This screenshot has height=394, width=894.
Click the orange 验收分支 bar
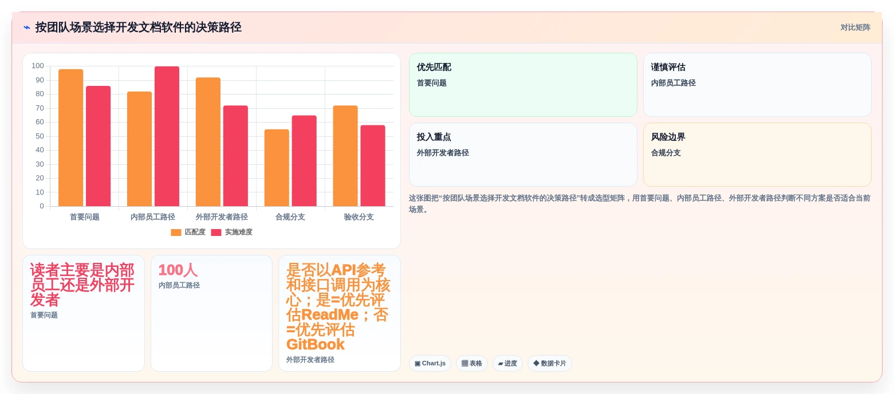pyautogui.click(x=345, y=156)
